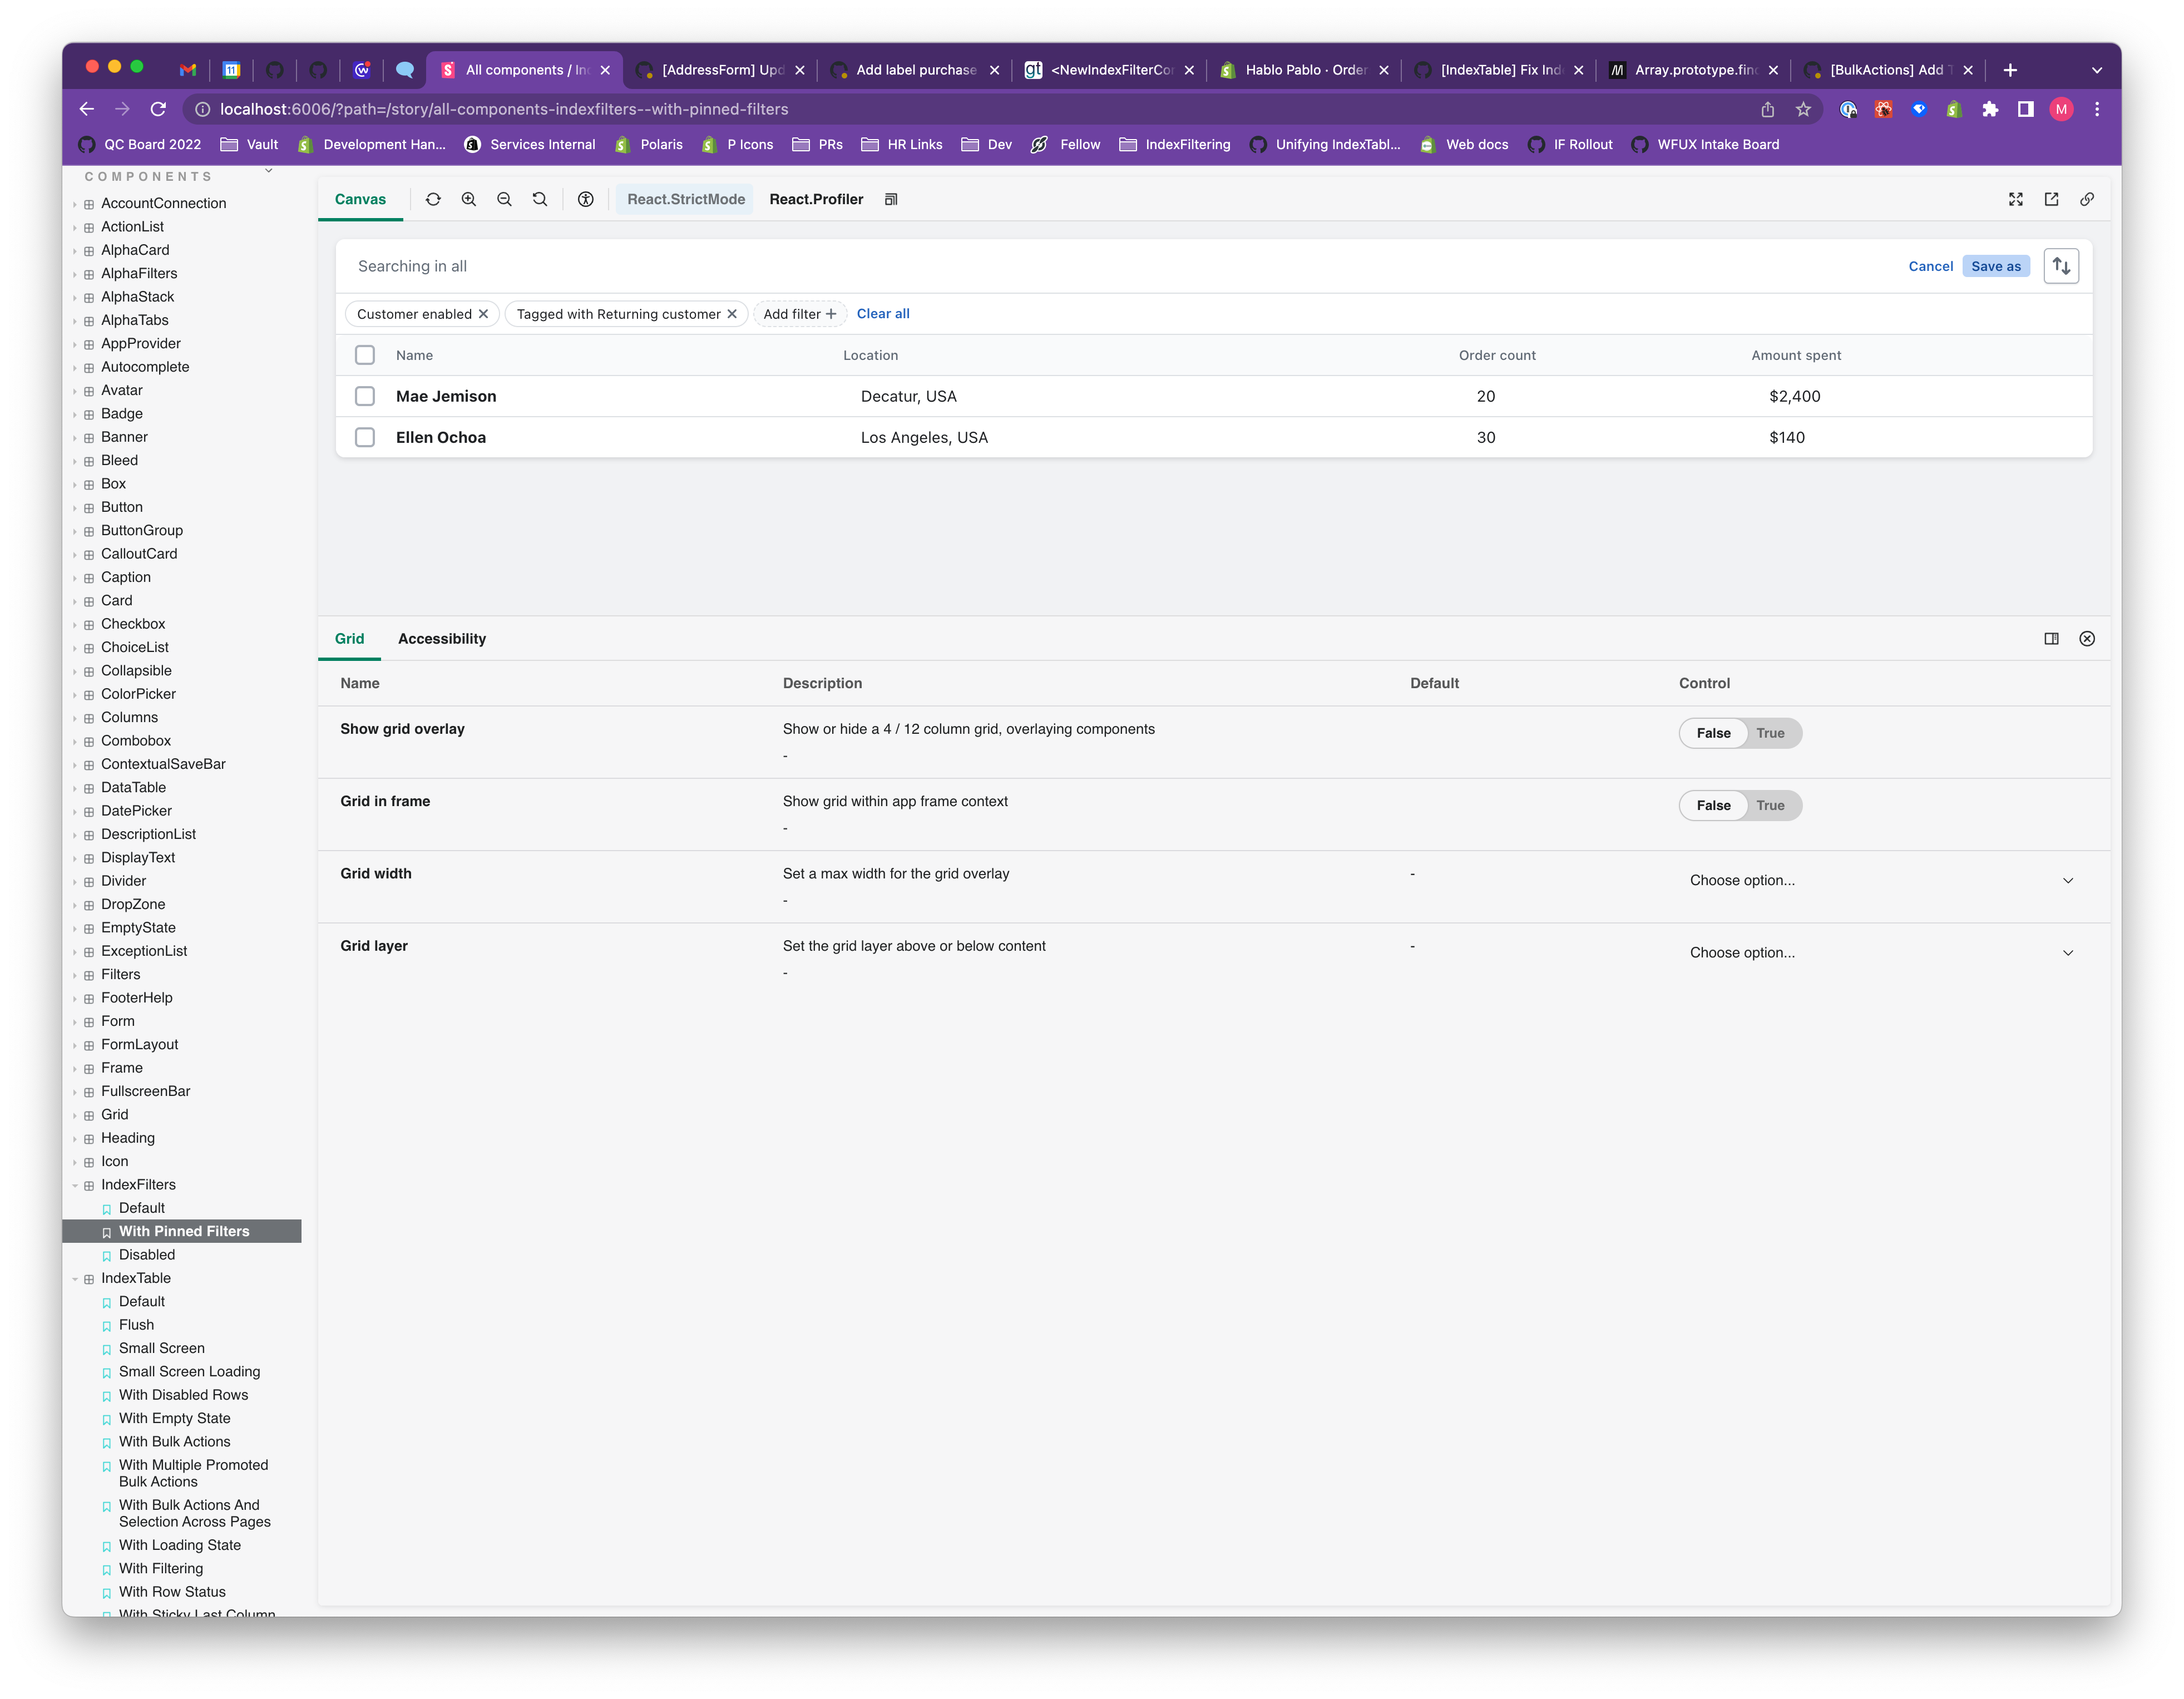Select the React.Profiler toolbar tab
Screen dimensions: 2184x1699
pyautogui.click(x=816, y=199)
